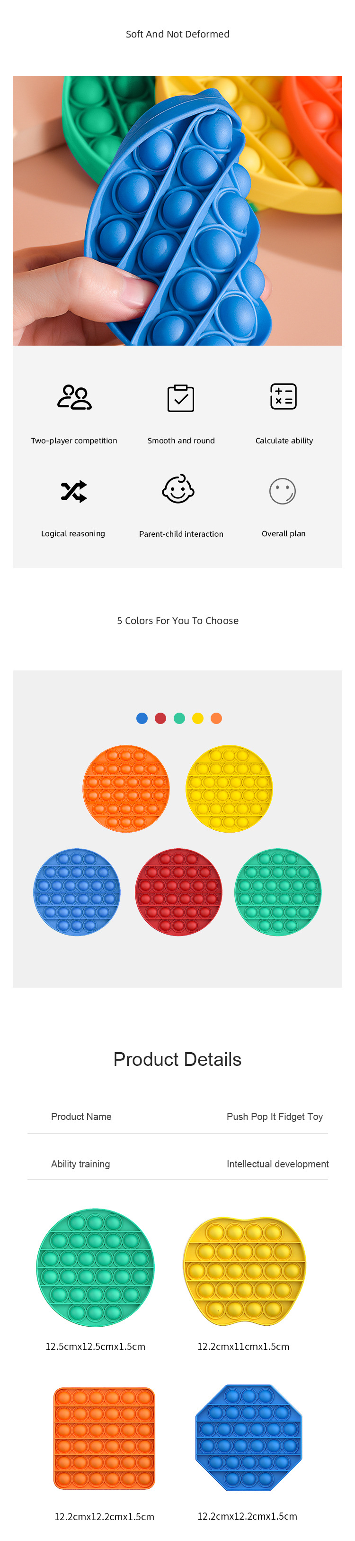Click the two-player competition people icon
Image resolution: width=355 pixels, height=1541 pixels.
pyautogui.click(x=74, y=397)
